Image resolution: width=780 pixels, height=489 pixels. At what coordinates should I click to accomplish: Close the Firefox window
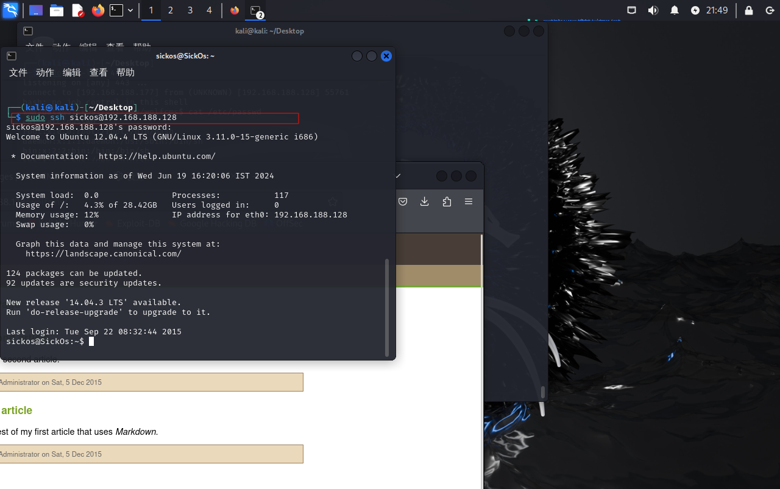click(x=471, y=176)
